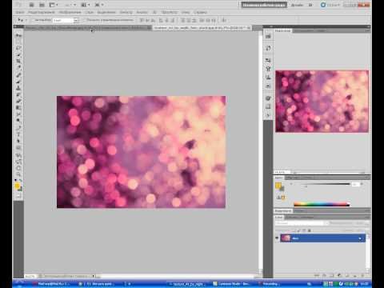Select the Hand tool

[x=18, y=168]
